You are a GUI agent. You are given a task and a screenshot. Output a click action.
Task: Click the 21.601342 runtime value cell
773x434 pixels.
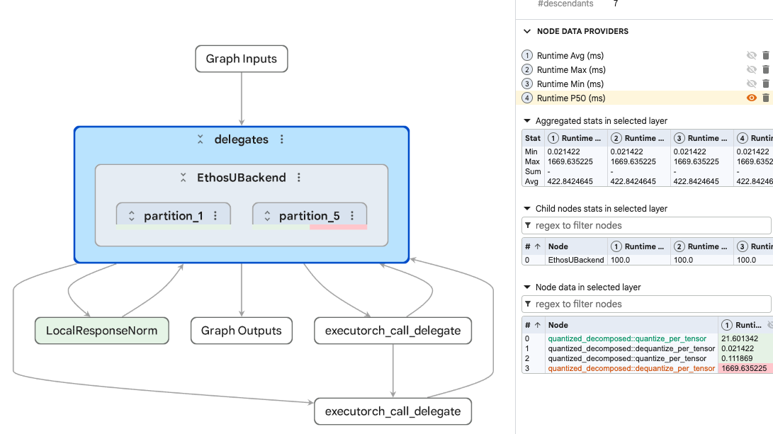[x=745, y=339]
